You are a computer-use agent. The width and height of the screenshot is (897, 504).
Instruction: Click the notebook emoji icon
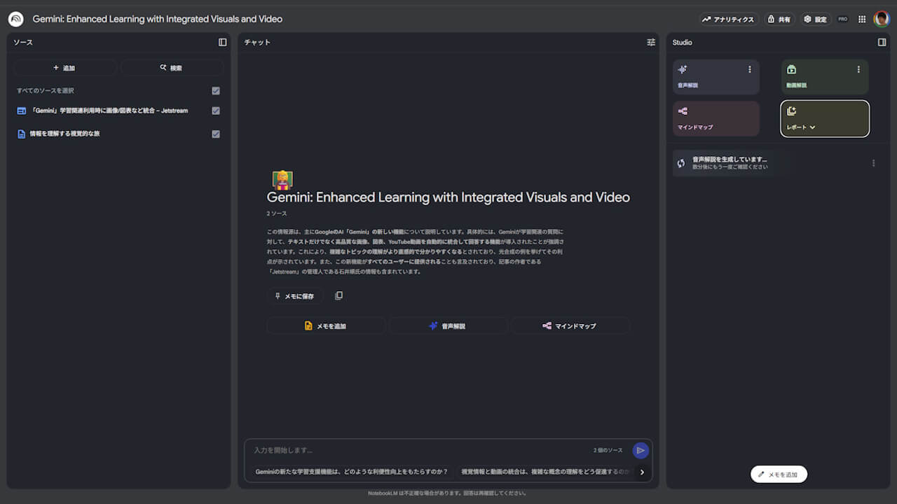pos(282,180)
